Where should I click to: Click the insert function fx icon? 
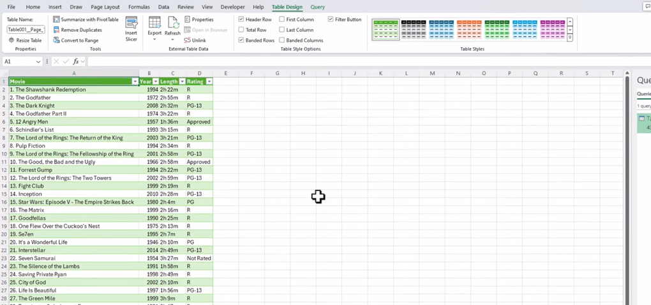point(76,62)
